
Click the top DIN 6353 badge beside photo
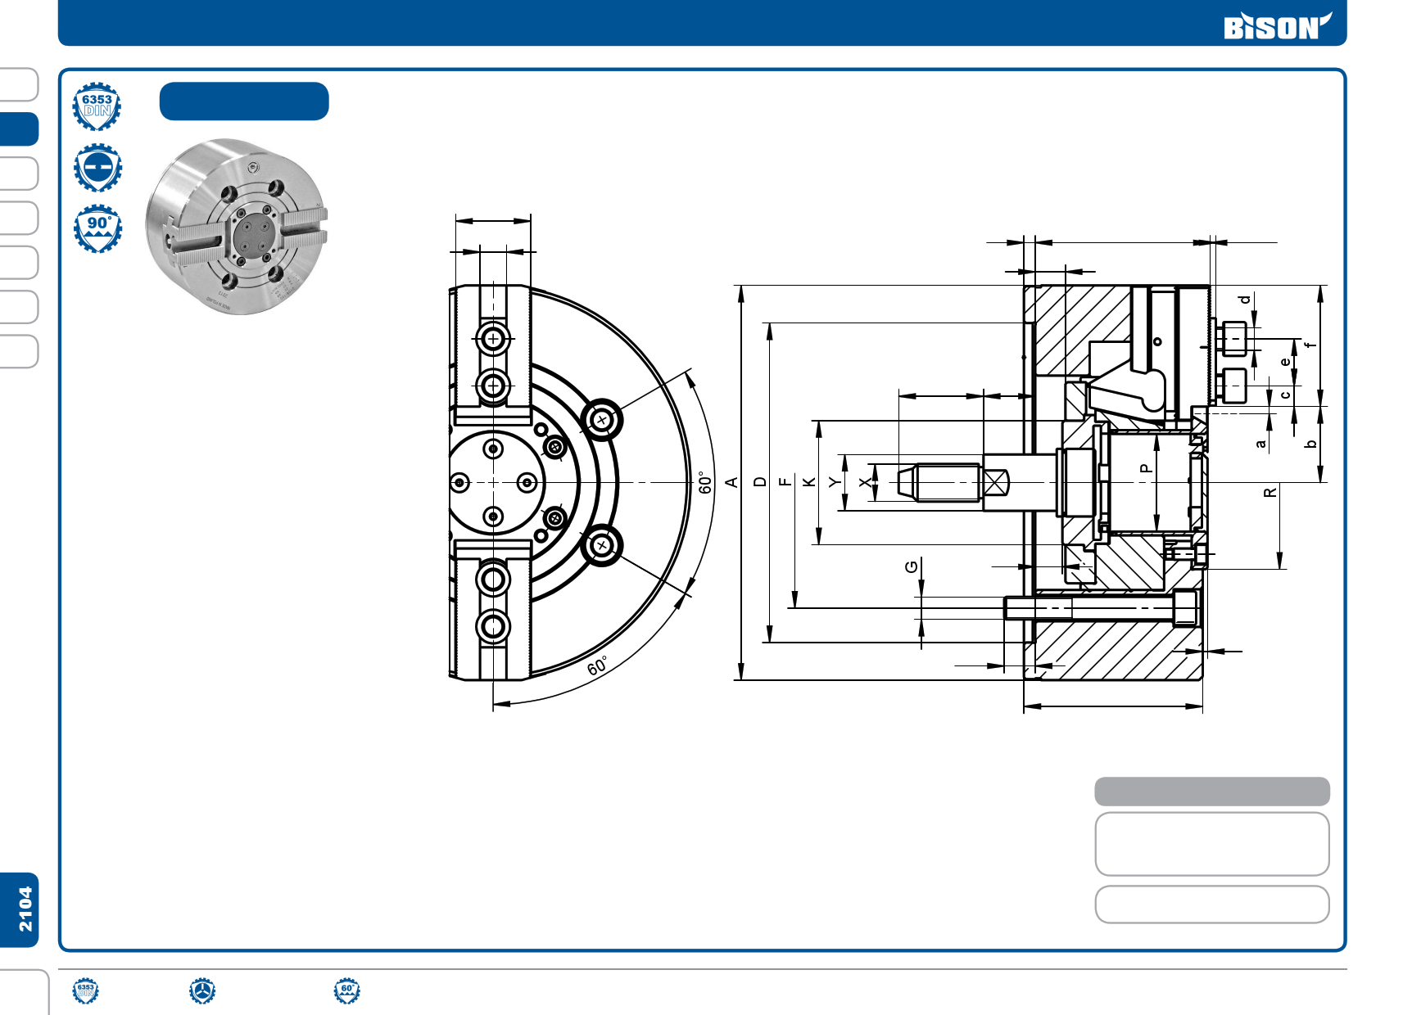coord(97,106)
